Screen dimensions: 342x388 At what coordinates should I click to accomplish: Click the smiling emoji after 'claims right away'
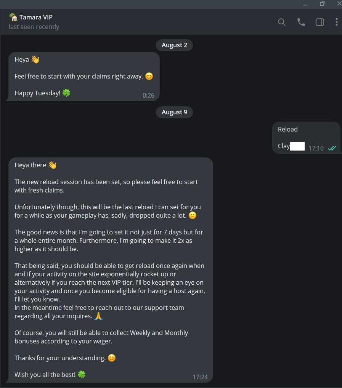[149, 76]
